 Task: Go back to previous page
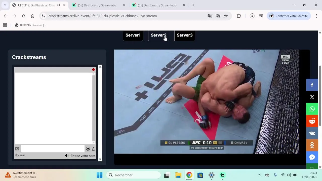tap(6, 16)
